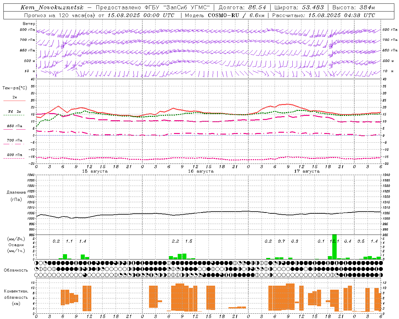Image resolution: width=399 pixels, height=319 pixels.
Task: Click the 1.5 precipitation value
Action: (x=189, y=241)
